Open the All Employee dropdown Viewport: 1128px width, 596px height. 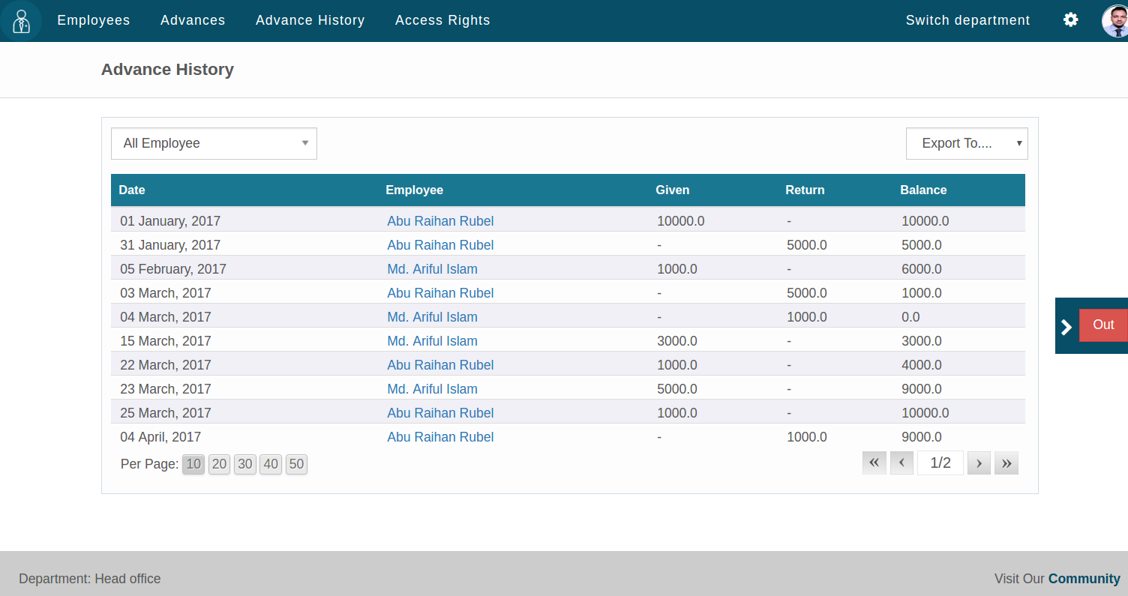click(x=214, y=143)
